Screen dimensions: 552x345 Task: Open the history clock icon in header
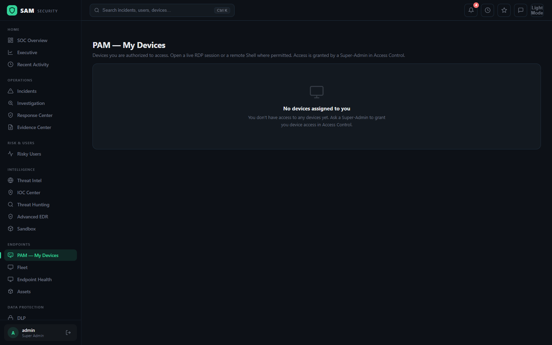487,10
